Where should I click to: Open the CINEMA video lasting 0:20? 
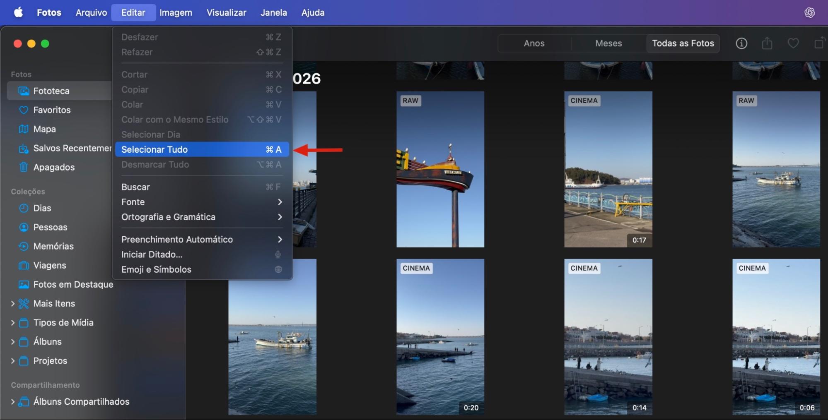click(440, 337)
